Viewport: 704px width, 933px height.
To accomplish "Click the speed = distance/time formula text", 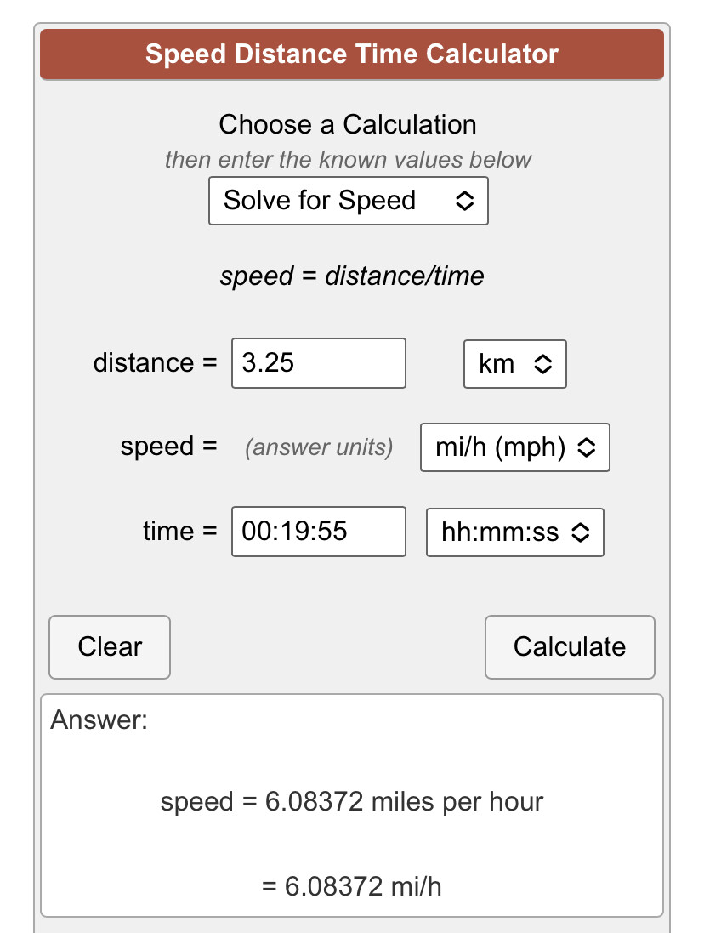I will [352, 276].
